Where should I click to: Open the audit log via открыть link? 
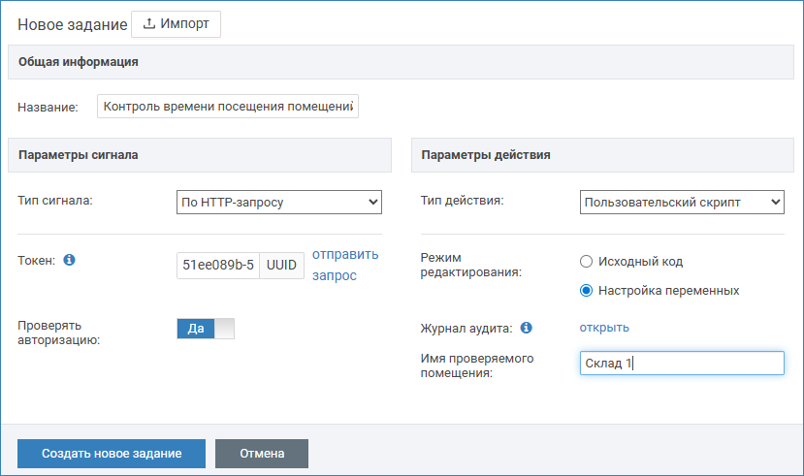tap(603, 328)
